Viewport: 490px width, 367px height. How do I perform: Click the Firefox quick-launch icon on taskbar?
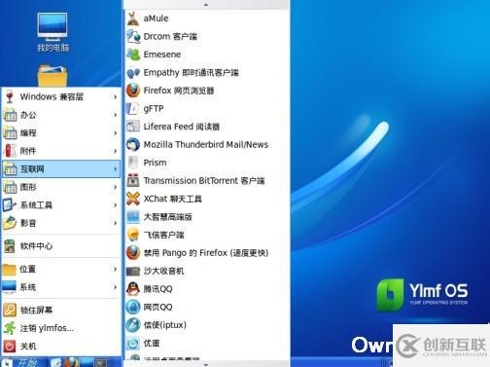click(72, 362)
